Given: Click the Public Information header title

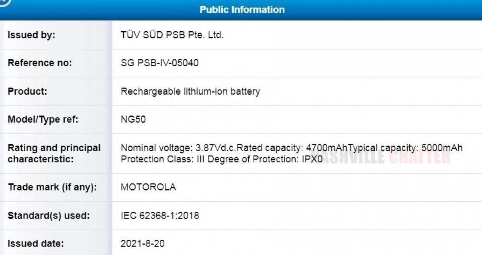Looking at the screenshot, I should (x=242, y=10).
